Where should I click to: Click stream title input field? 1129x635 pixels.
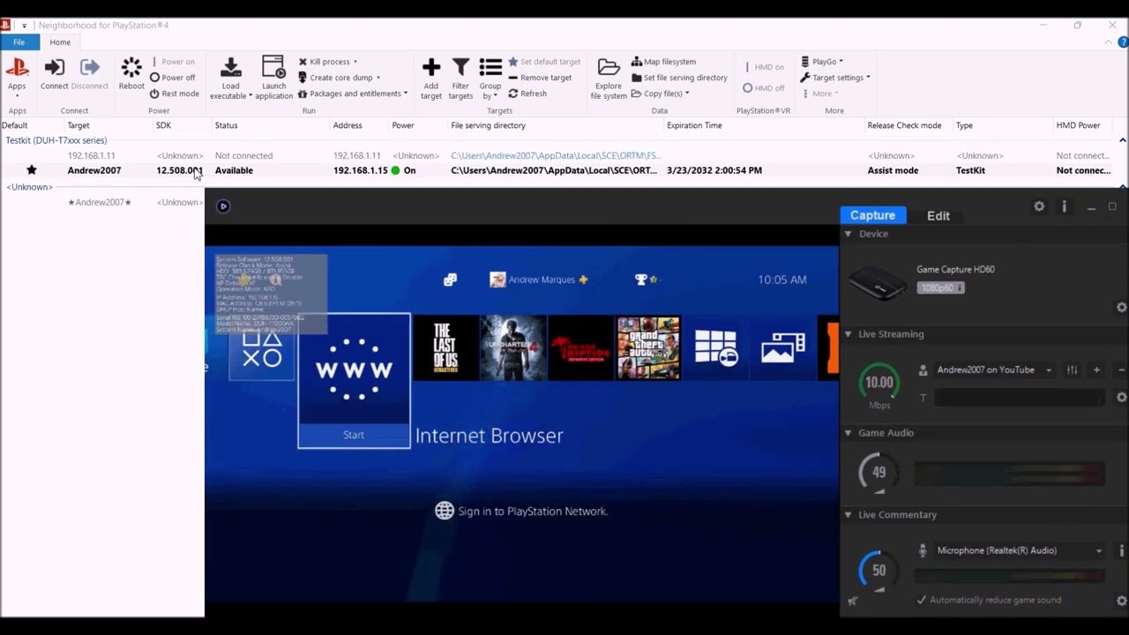(x=1019, y=398)
